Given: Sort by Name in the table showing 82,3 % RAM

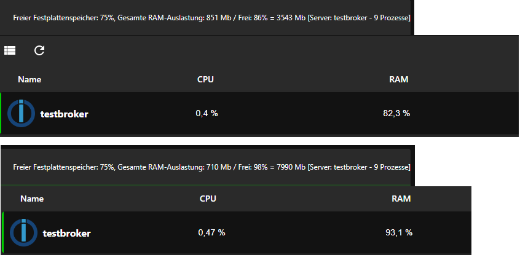Looking at the screenshot, I should [30, 79].
